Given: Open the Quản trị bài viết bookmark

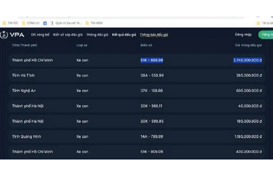Looking at the screenshot, I should pos(66,23).
